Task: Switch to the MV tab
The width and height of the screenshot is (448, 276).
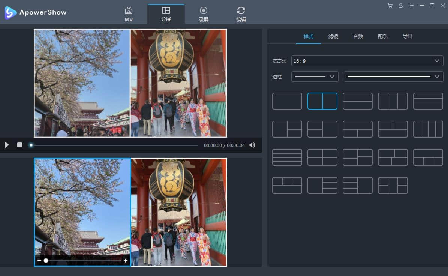Action: point(129,14)
